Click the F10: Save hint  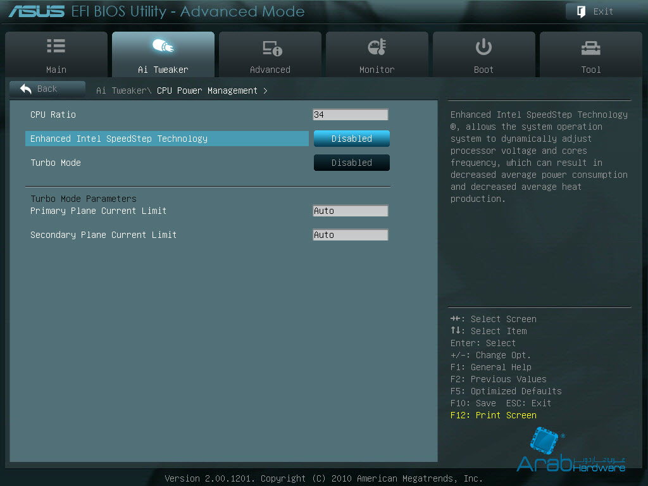click(x=473, y=403)
